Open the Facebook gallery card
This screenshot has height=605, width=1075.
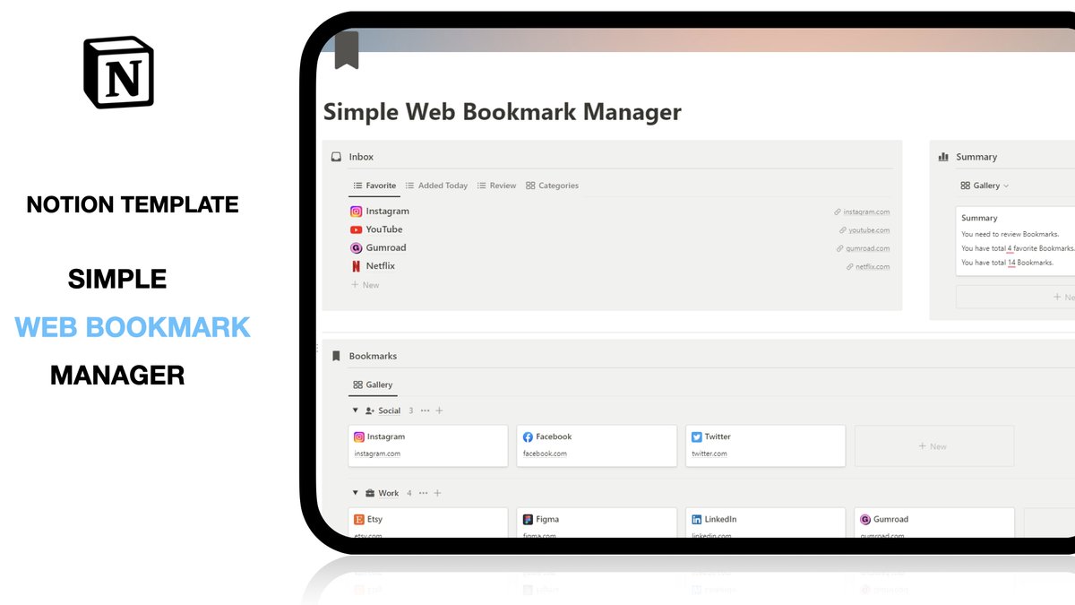coord(597,445)
